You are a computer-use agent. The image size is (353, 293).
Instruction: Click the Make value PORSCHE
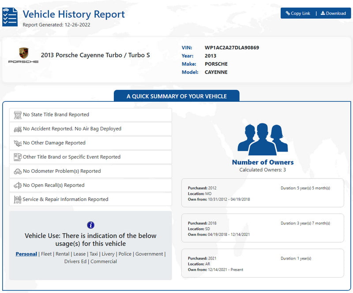(216, 64)
